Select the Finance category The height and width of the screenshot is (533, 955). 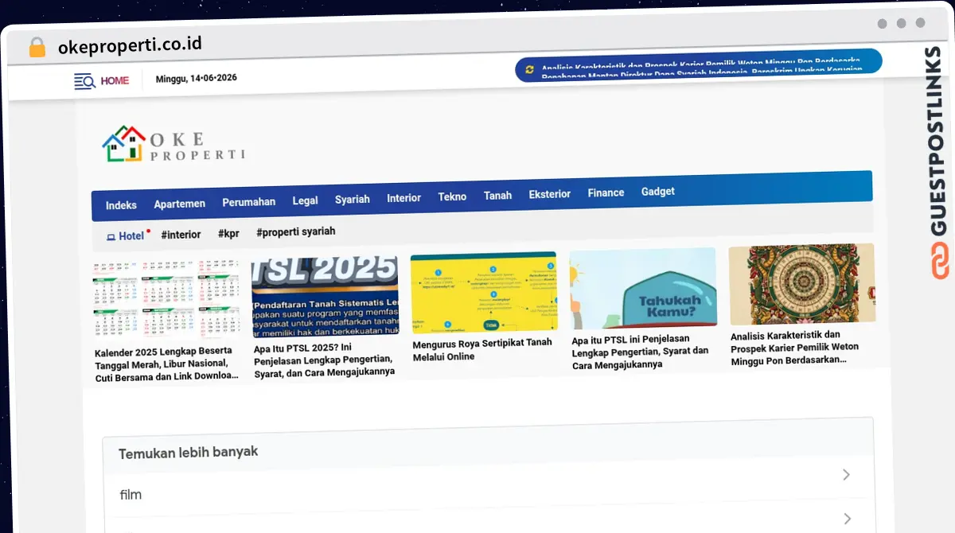pyautogui.click(x=606, y=193)
